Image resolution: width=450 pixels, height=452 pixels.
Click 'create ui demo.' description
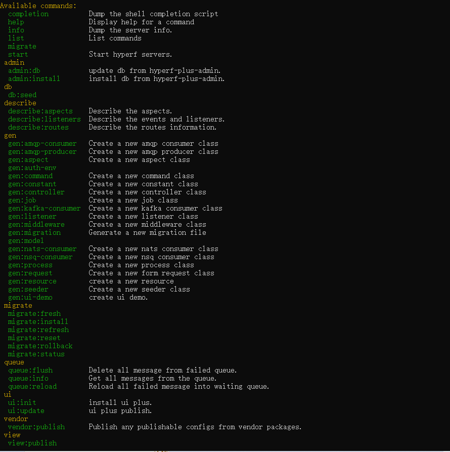coord(118,297)
